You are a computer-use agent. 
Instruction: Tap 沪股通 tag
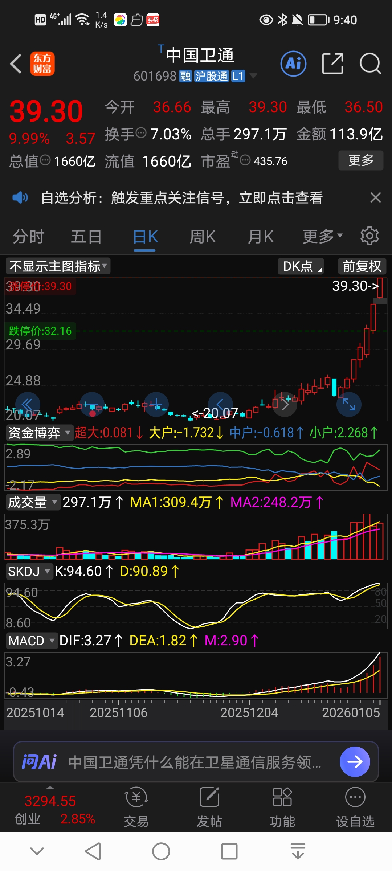click(211, 76)
